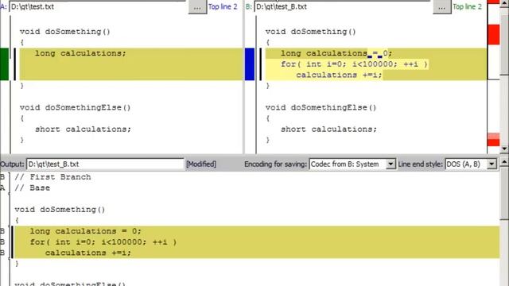Open the Line end style dropdown
The height and width of the screenshot is (286, 509).
pos(492,164)
